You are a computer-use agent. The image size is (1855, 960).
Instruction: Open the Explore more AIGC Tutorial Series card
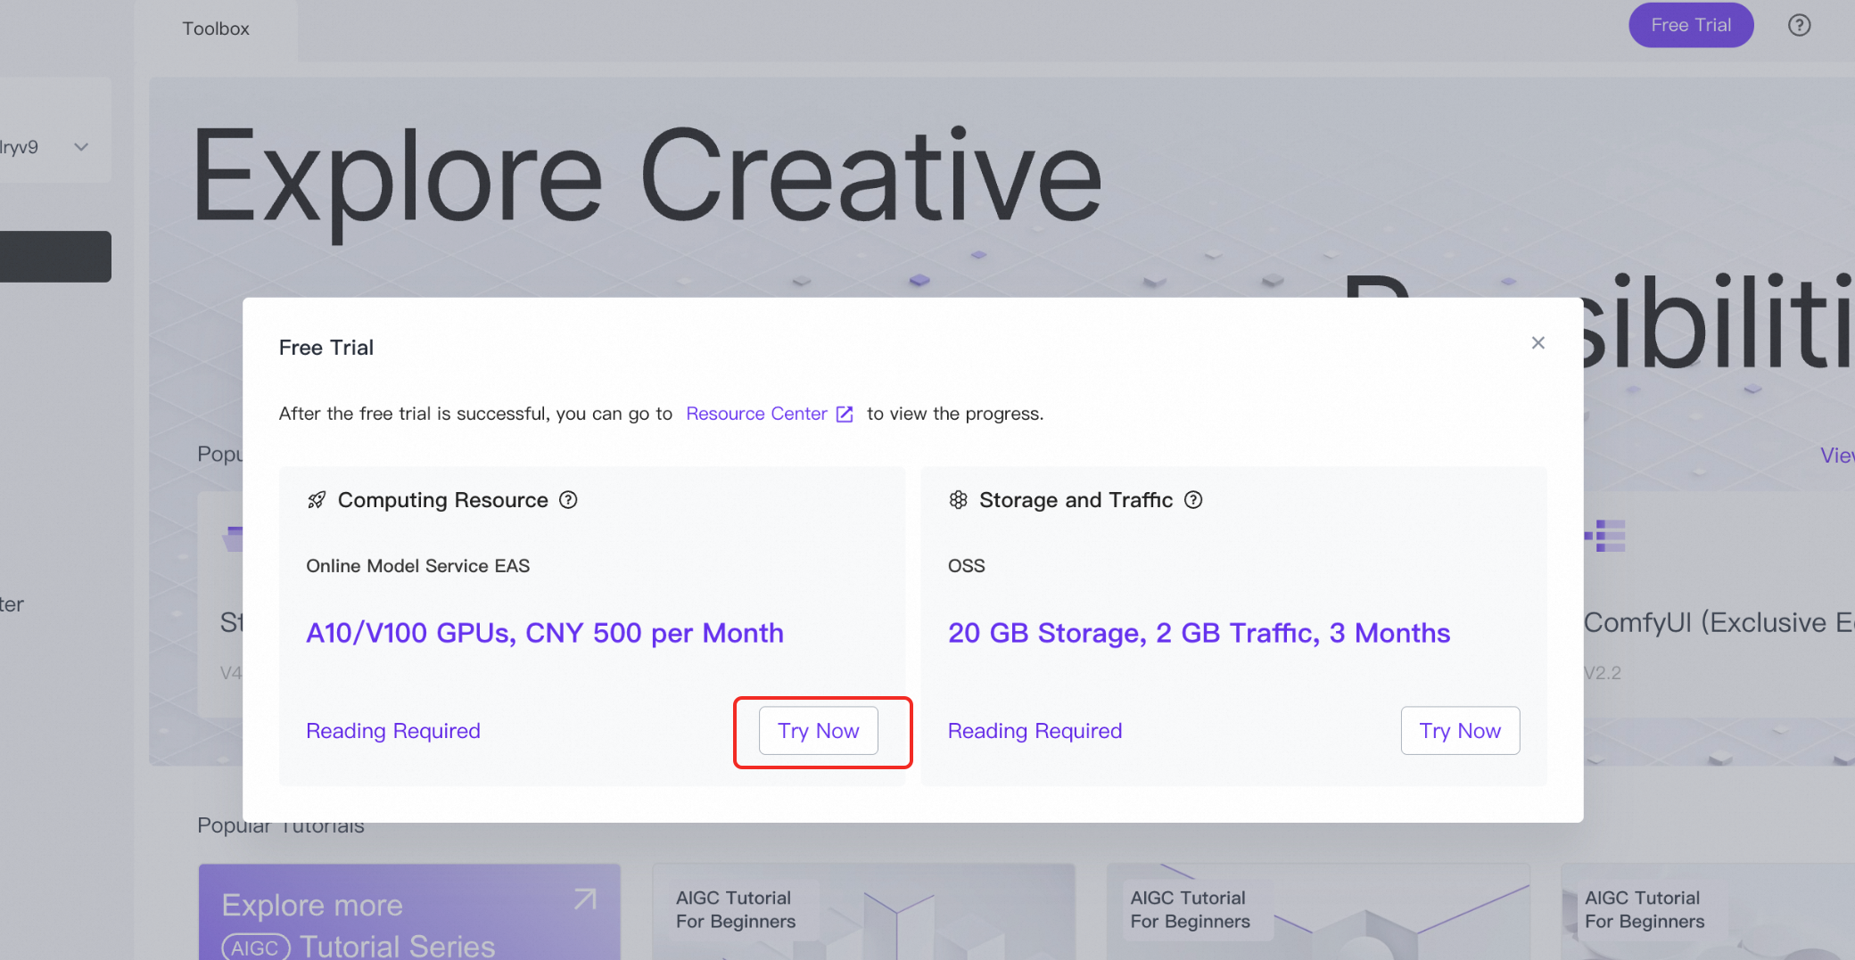pos(409,912)
